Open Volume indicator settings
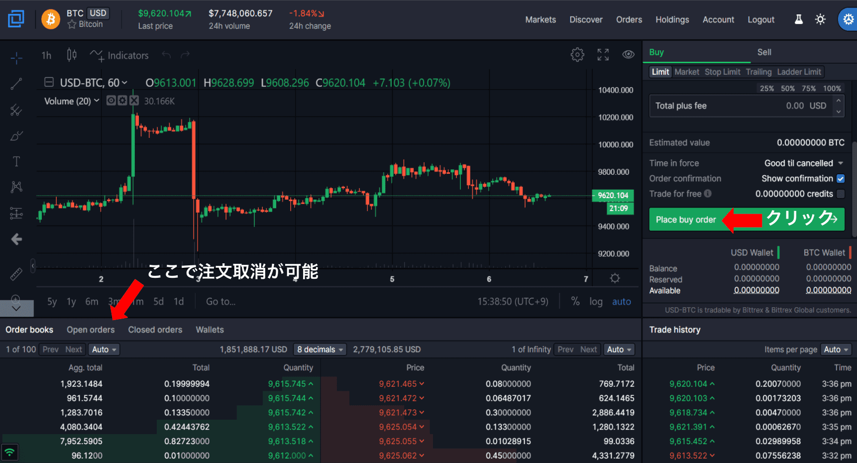This screenshot has height=463, width=857. (x=122, y=101)
